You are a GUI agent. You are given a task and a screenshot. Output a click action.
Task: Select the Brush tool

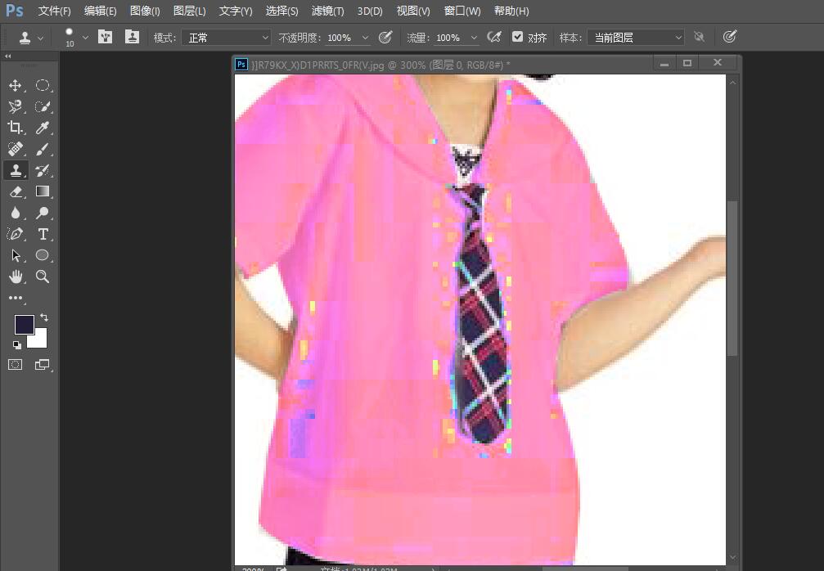(x=43, y=149)
